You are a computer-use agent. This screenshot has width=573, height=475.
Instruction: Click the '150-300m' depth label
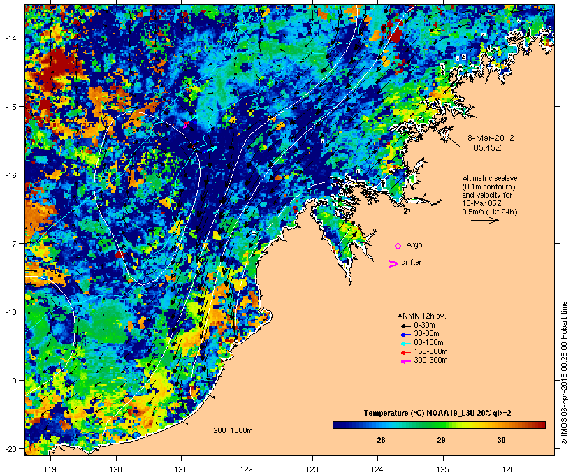pyautogui.click(x=430, y=352)
